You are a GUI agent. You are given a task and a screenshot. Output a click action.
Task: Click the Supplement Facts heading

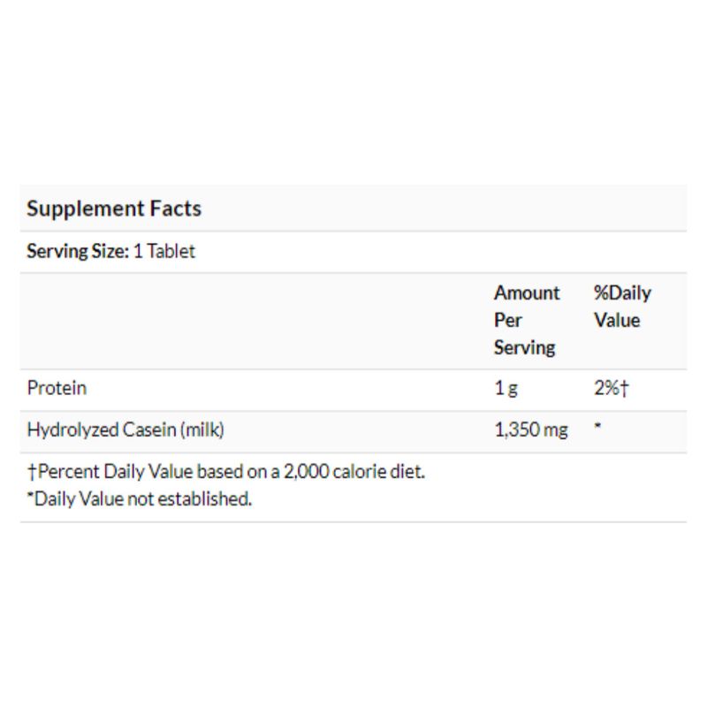(x=114, y=209)
